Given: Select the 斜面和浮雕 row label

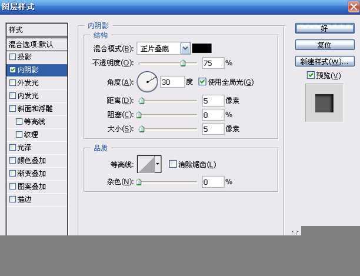Looking at the screenshot, I should (35, 109).
